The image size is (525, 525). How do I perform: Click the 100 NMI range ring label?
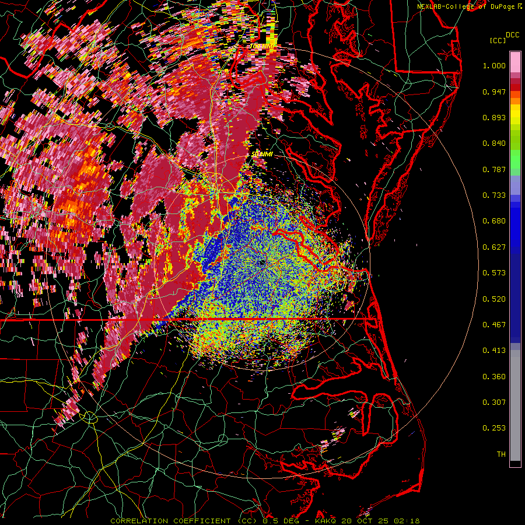pyautogui.click(x=262, y=46)
